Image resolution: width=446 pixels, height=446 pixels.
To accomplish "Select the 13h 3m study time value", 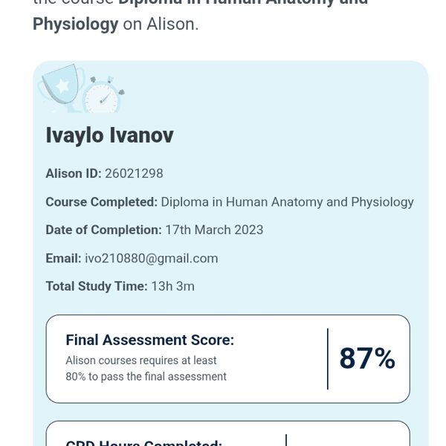I will tap(173, 287).
